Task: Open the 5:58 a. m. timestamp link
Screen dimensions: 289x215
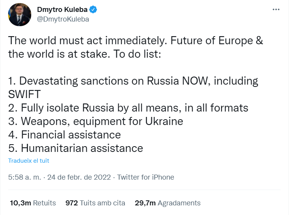Action: point(24,177)
